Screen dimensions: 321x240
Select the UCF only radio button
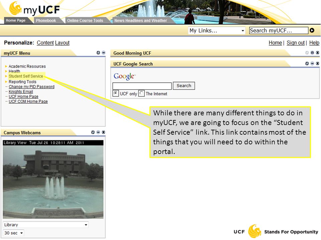tap(116, 93)
